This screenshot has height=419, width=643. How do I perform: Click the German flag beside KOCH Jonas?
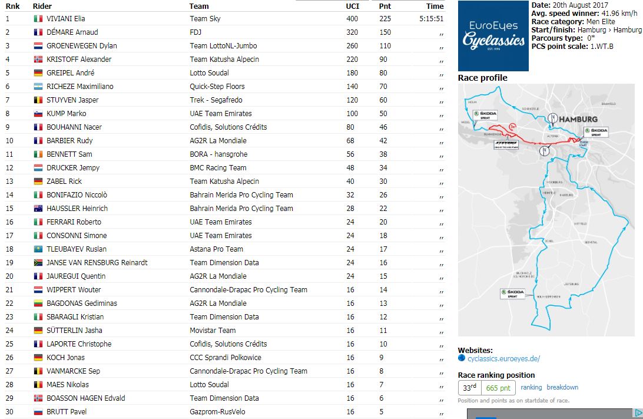pyautogui.click(x=38, y=357)
